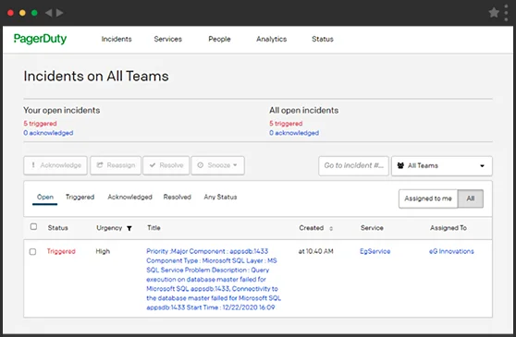Viewport: 516px width, 337px height.
Task: Click the Urgency column header
Action: click(x=109, y=228)
